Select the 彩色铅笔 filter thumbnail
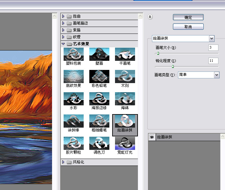225x190 pixels. click(99, 77)
